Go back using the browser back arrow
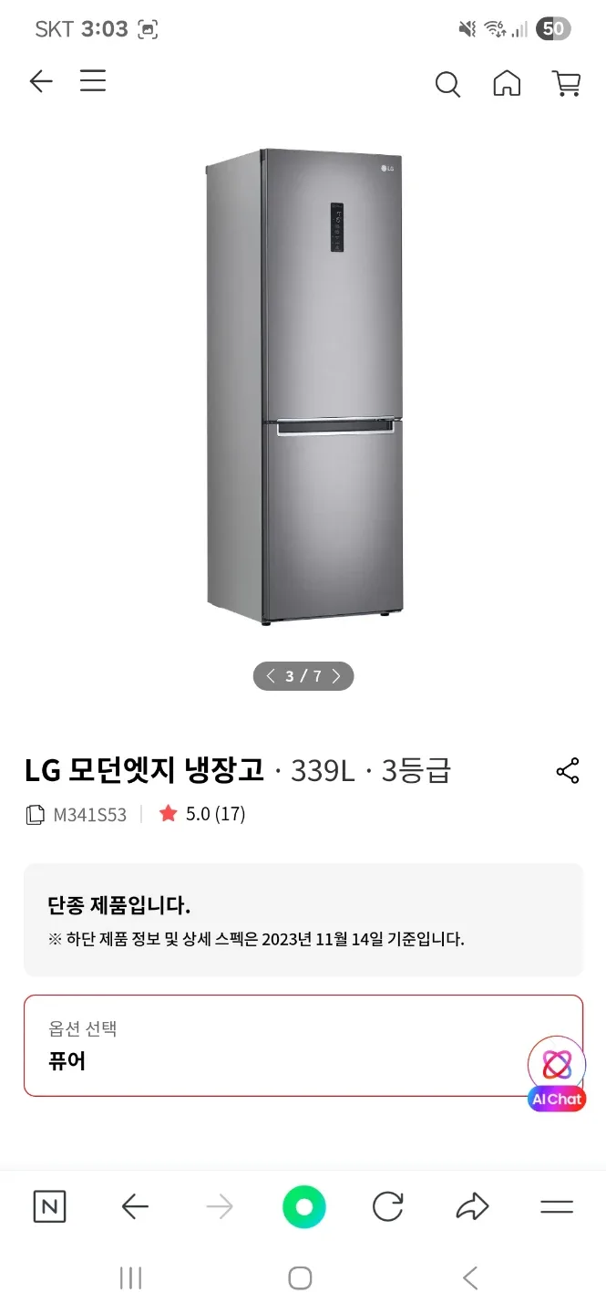The image size is (606, 1314). (x=135, y=1207)
